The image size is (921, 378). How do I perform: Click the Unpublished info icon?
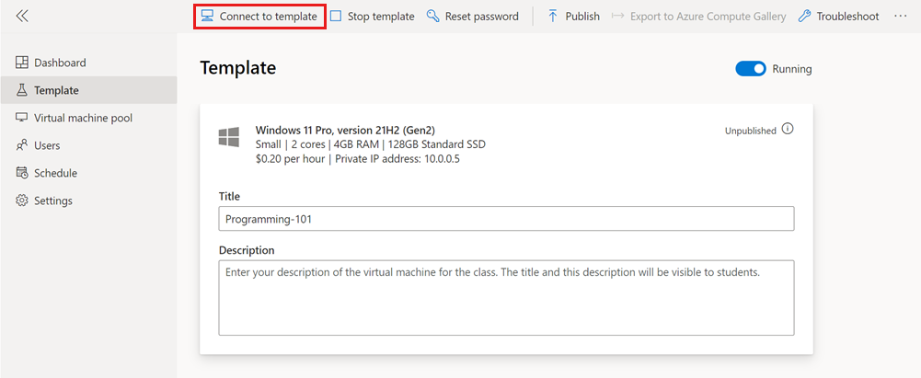(x=788, y=129)
